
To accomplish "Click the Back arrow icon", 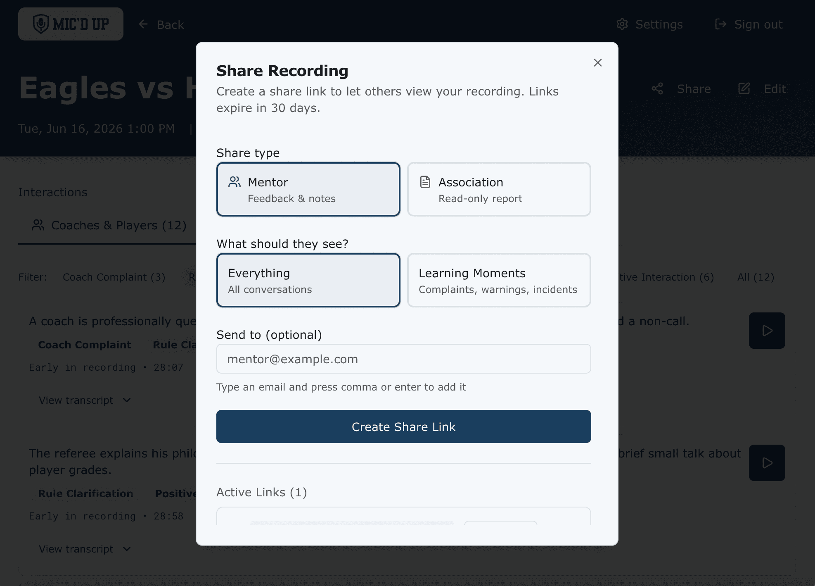I will click(143, 24).
